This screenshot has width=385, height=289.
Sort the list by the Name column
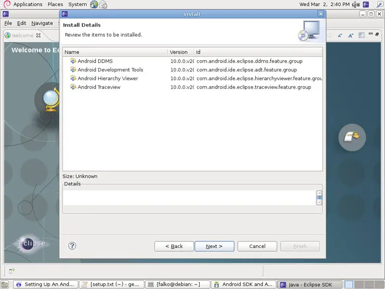click(x=115, y=52)
